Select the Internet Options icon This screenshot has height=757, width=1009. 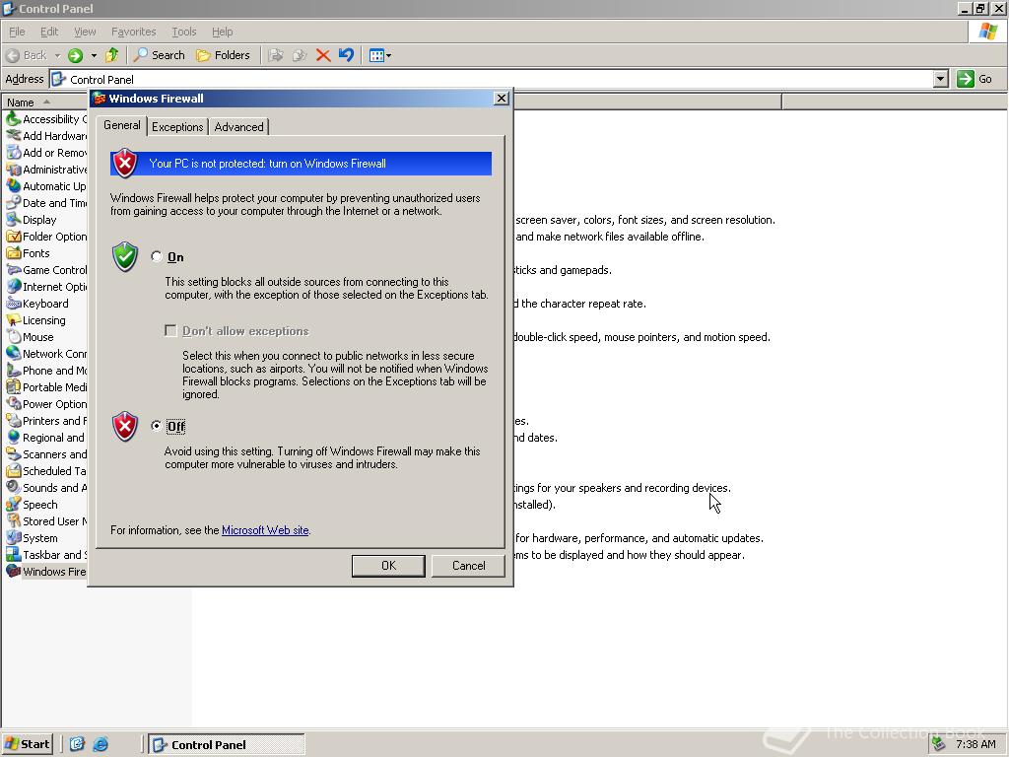click(x=14, y=287)
